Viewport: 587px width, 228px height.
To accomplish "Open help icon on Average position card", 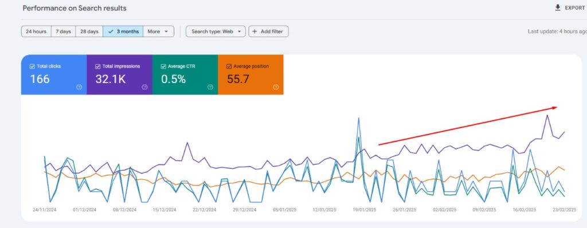I will point(276,87).
